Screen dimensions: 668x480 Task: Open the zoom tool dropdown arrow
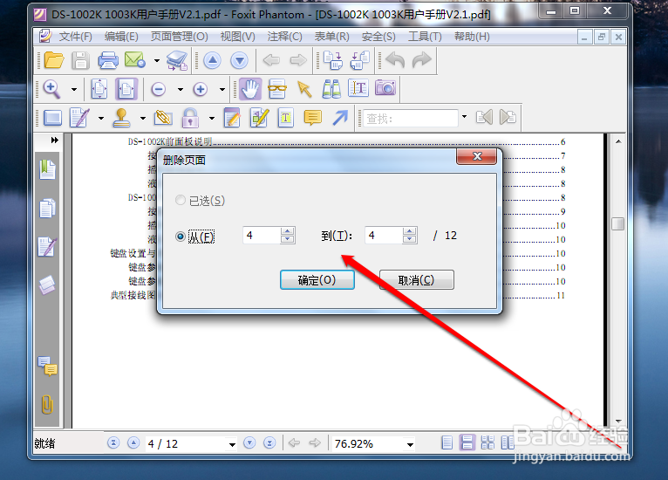pyautogui.click(x=74, y=90)
